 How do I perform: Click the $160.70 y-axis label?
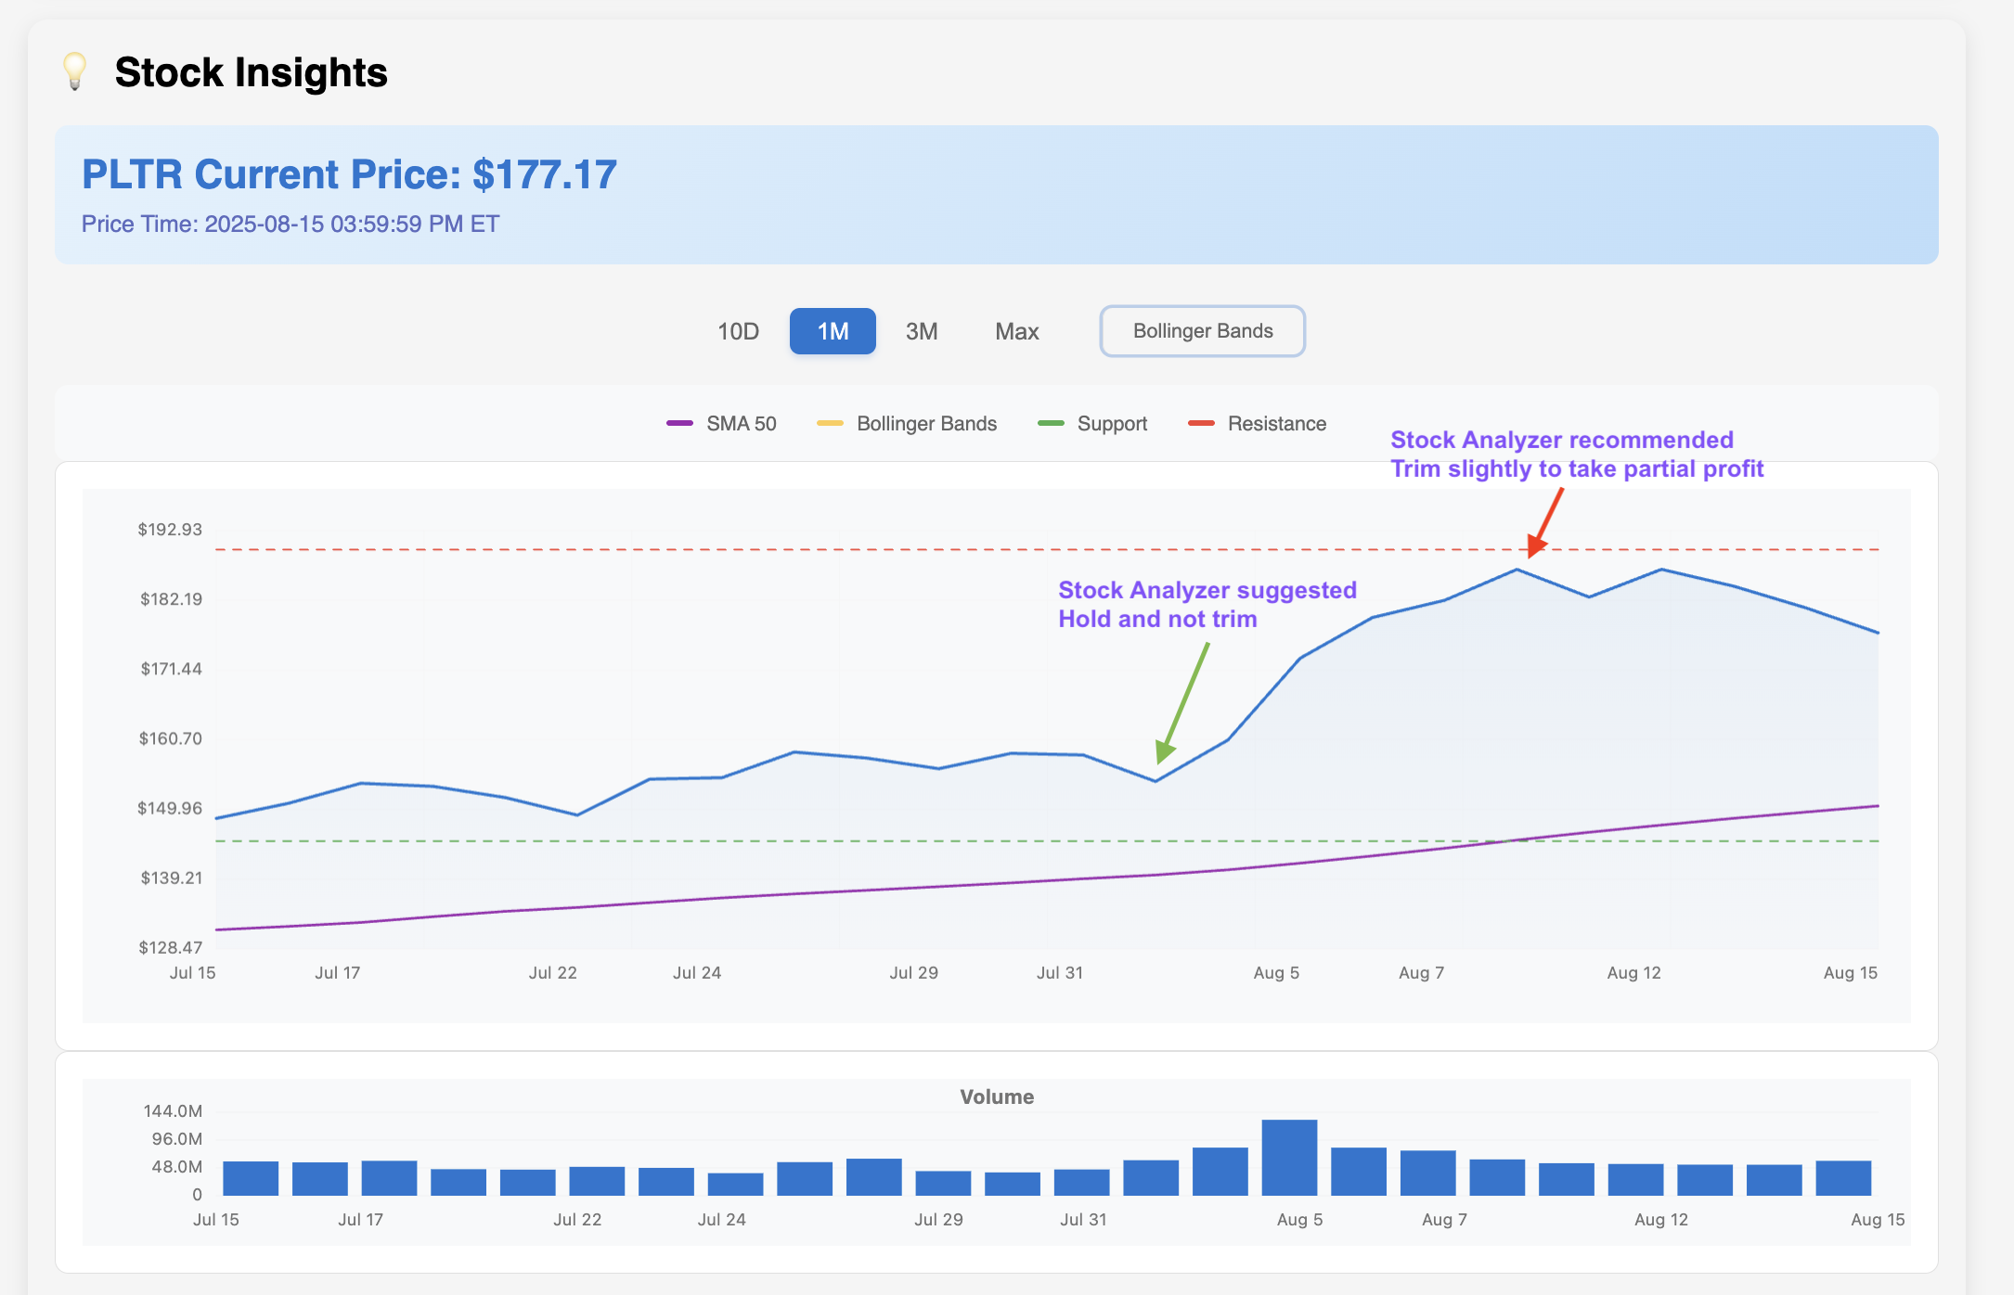170,738
